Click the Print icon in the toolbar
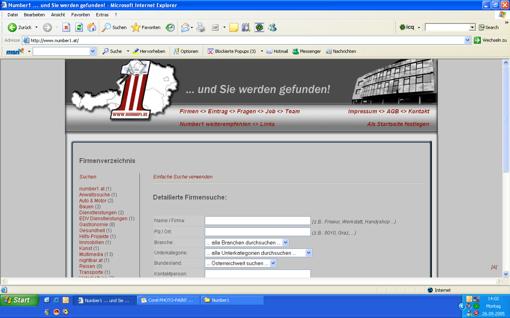 click(201, 27)
